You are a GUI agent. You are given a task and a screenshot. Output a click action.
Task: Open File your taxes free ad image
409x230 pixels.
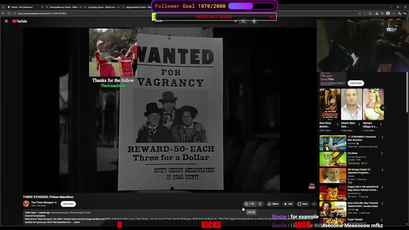(333, 79)
